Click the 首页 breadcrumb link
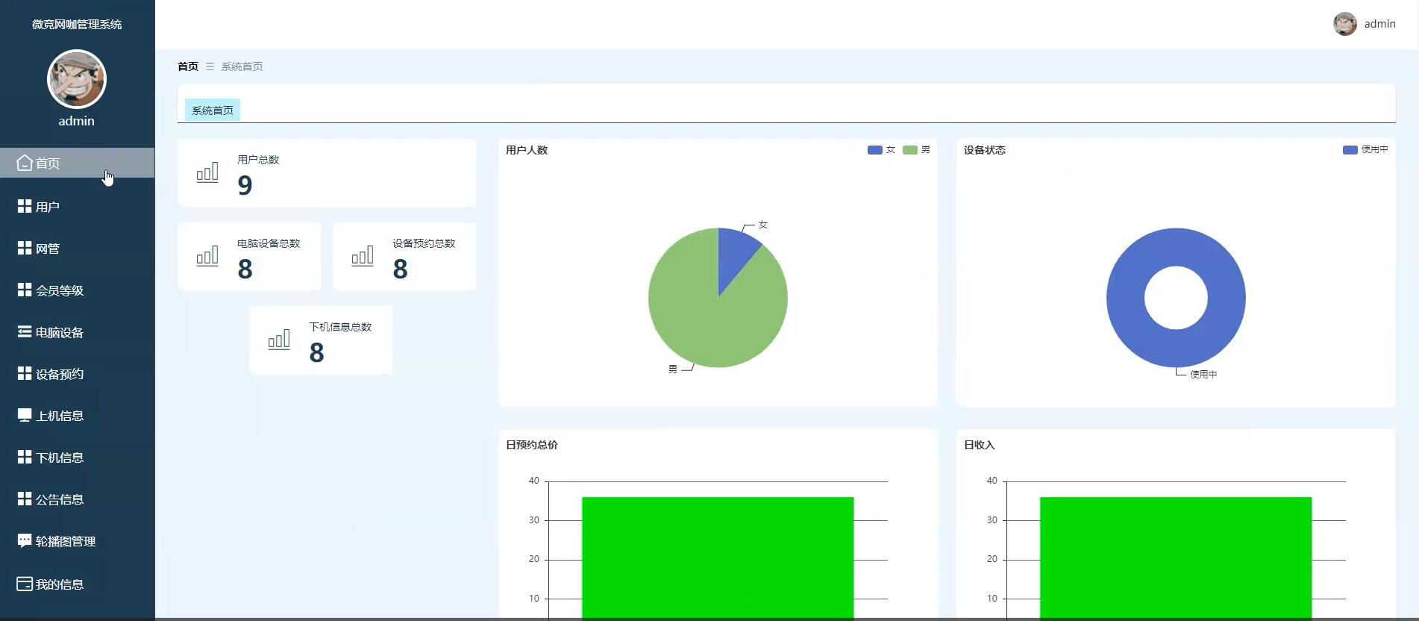The width and height of the screenshot is (1419, 621). pos(188,66)
